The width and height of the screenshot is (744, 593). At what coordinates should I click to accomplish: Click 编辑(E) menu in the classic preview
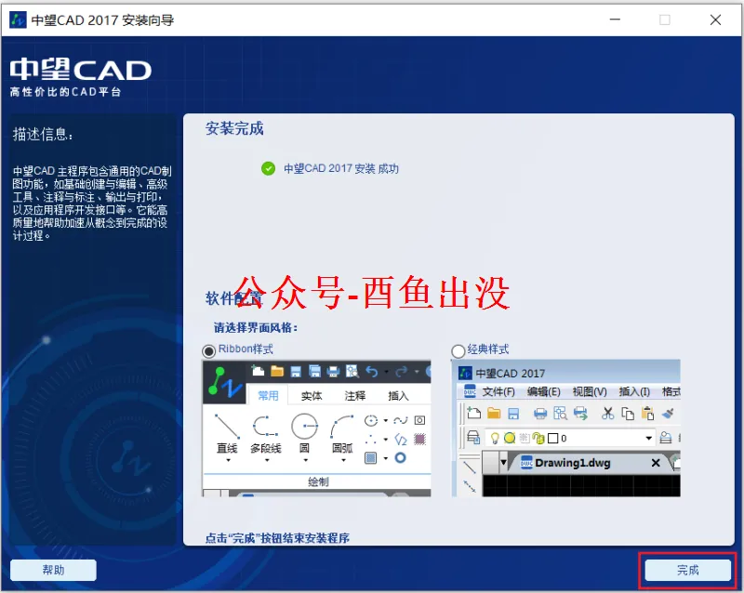(543, 392)
